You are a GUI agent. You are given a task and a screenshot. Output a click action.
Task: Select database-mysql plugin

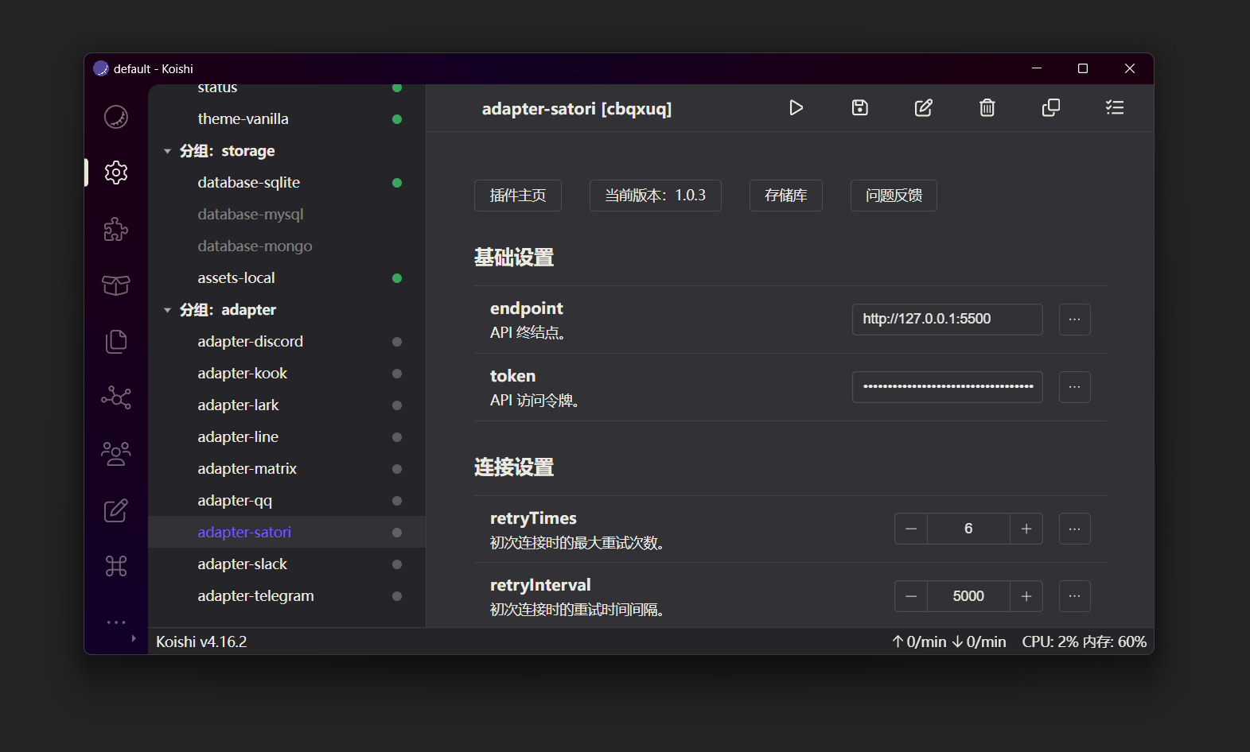(x=287, y=215)
